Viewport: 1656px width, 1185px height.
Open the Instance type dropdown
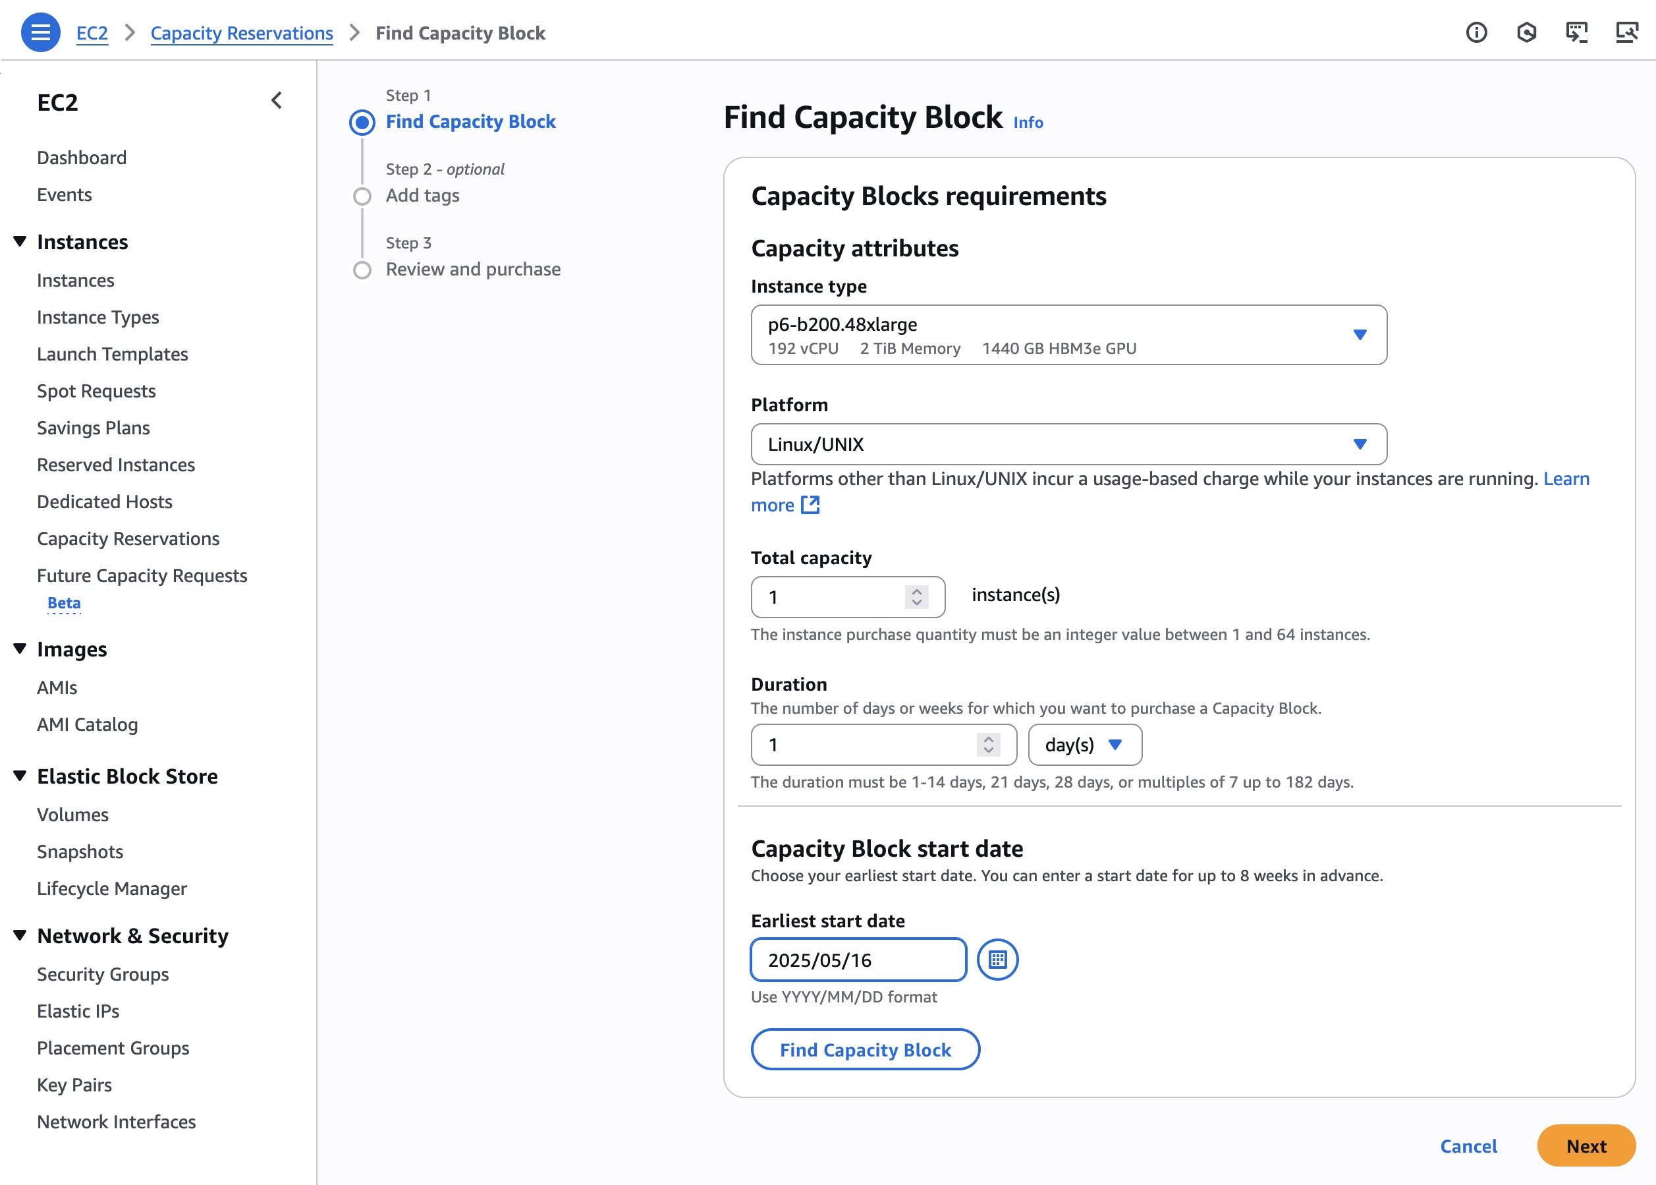(x=1068, y=335)
